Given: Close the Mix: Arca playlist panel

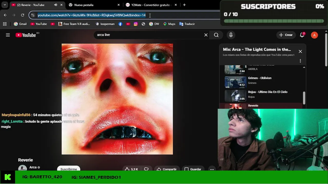Looking at the screenshot, I should 300,51.
